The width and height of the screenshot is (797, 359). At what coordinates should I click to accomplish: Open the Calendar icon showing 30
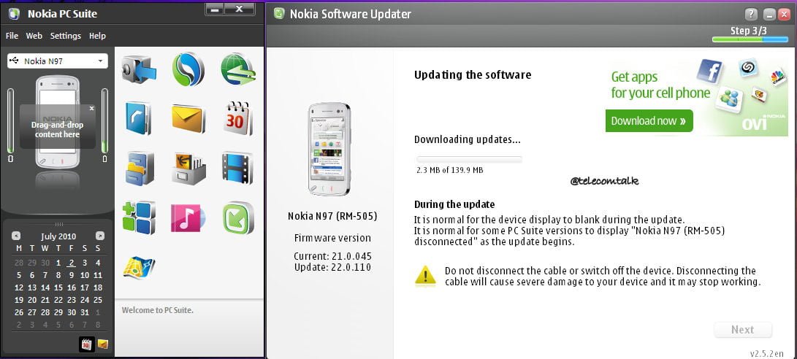[238, 118]
